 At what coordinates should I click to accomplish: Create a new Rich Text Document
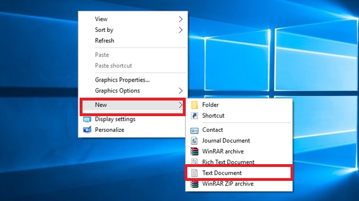(x=239, y=161)
